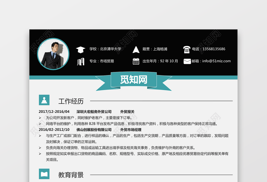The width and height of the screenshot is (267, 182).
Task: Click the text 专业：市场贸易
Action: (x=102, y=61)
